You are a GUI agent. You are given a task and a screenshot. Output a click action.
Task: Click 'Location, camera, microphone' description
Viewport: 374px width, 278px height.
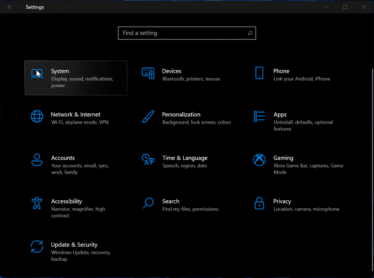(307, 209)
